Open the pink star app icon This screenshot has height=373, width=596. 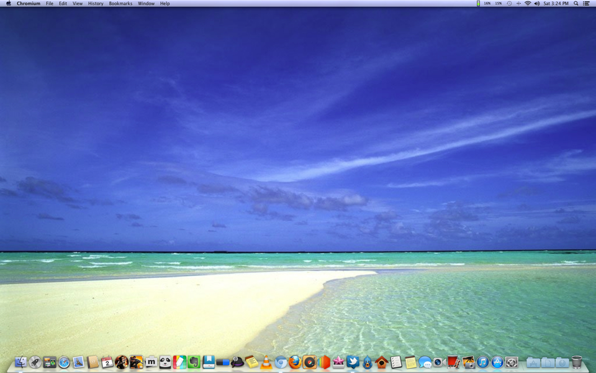pos(338,362)
